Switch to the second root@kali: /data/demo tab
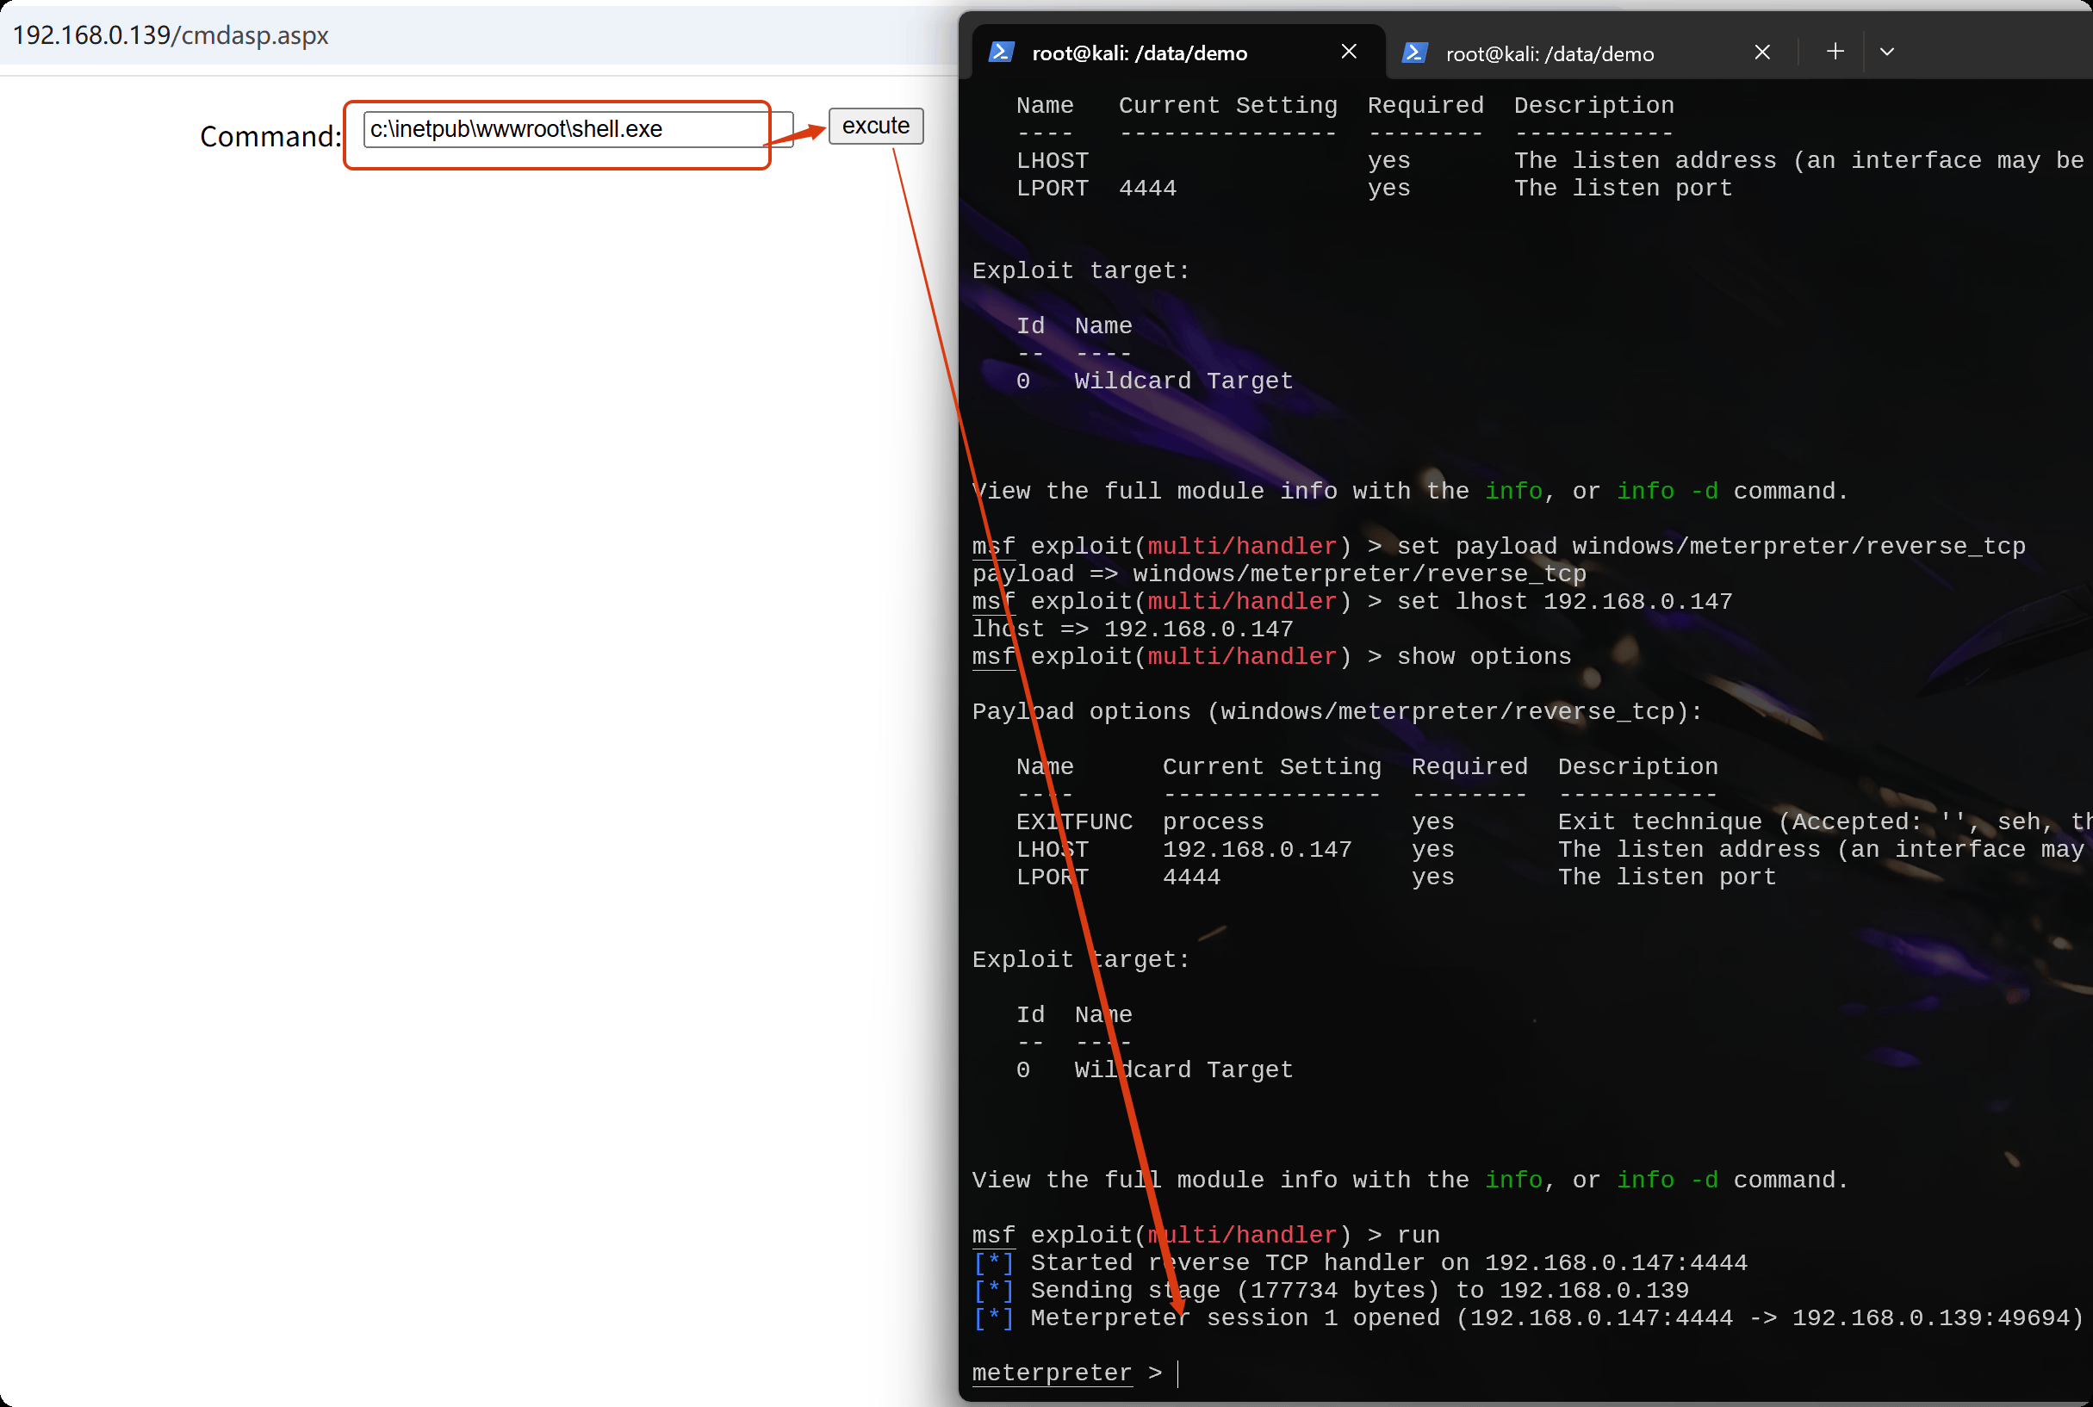 [x=1550, y=53]
